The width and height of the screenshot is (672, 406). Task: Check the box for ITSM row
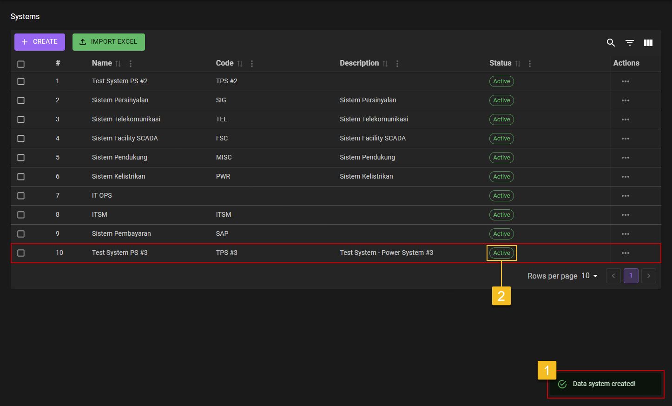pos(21,215)
